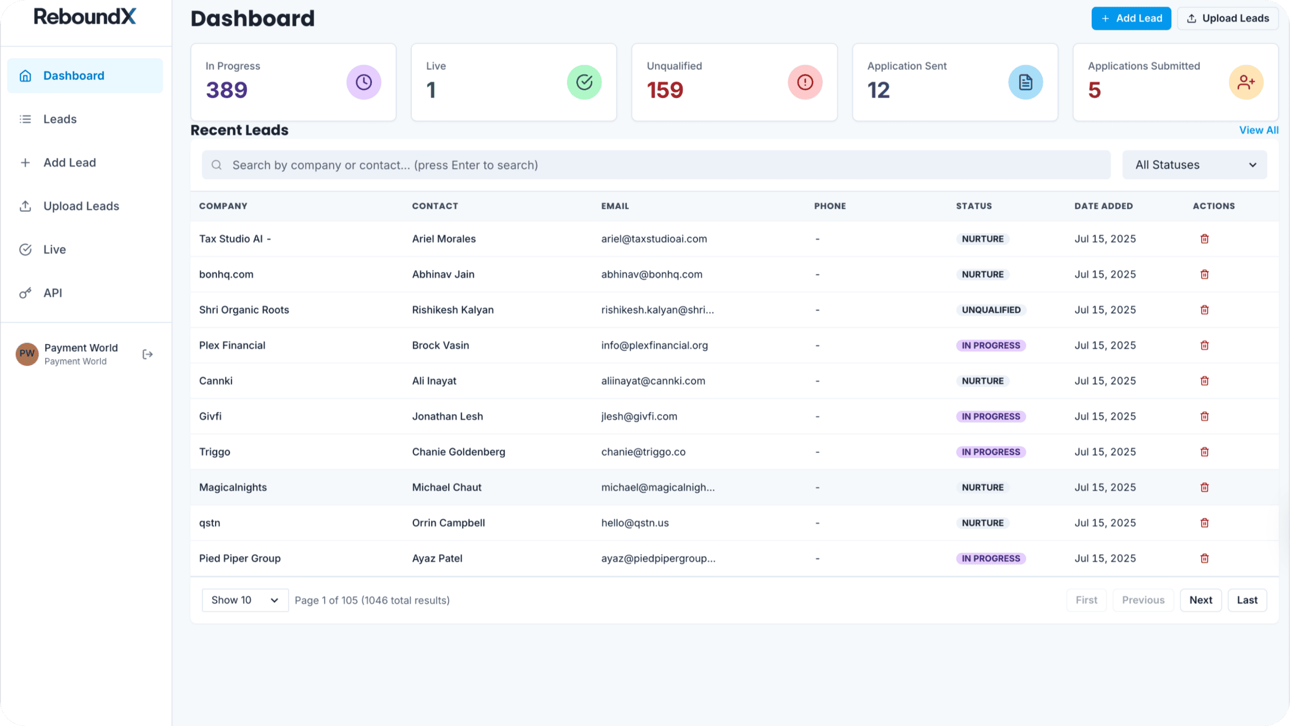Click the Application Sent document icon

point(1025,82)
